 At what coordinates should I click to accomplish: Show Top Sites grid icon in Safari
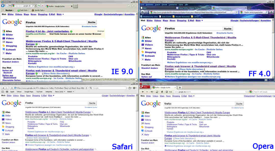tap(7, 92)
